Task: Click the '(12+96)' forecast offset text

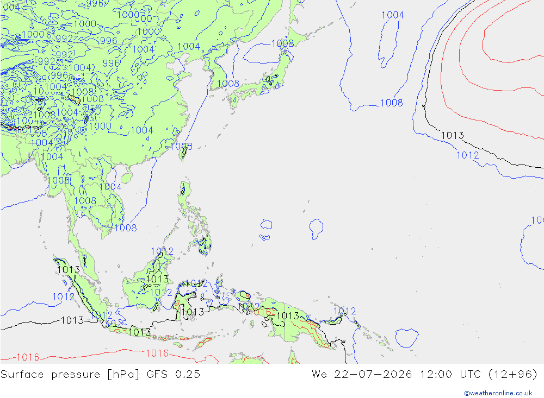Action: pyautogui.click(x=513, y=375)
